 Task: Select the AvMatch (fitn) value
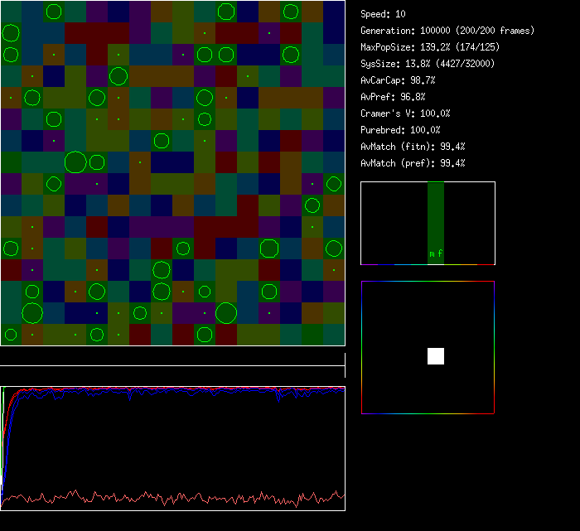[x=413, y=147]
